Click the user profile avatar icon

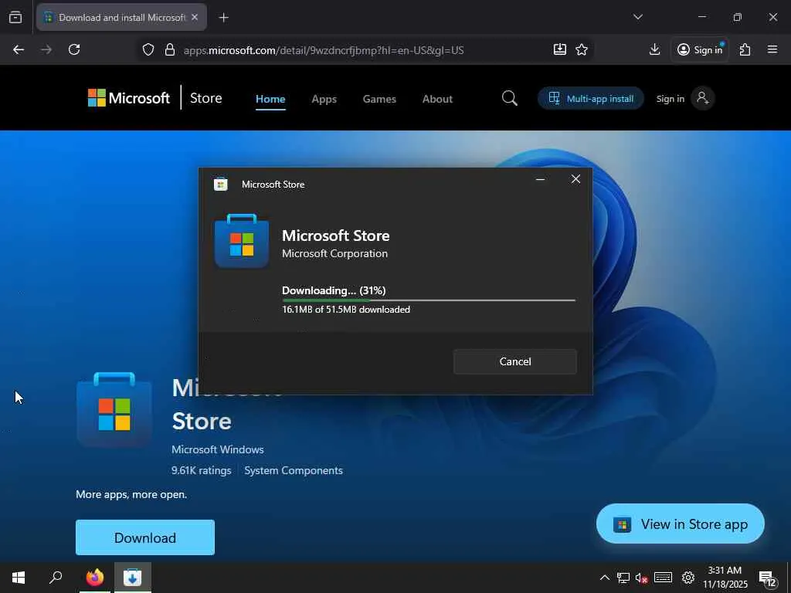pyautogui.click(x=702, y=98)
